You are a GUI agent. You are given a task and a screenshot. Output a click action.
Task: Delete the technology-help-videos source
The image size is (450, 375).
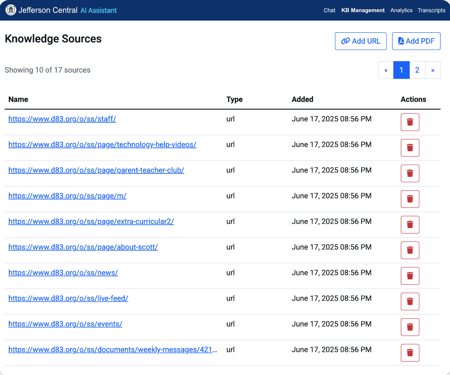click(410, 147)
